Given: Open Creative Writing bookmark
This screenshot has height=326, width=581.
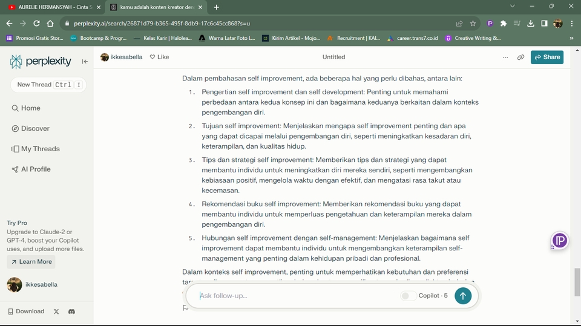Looking at the screenshot, I should point(473,38).
